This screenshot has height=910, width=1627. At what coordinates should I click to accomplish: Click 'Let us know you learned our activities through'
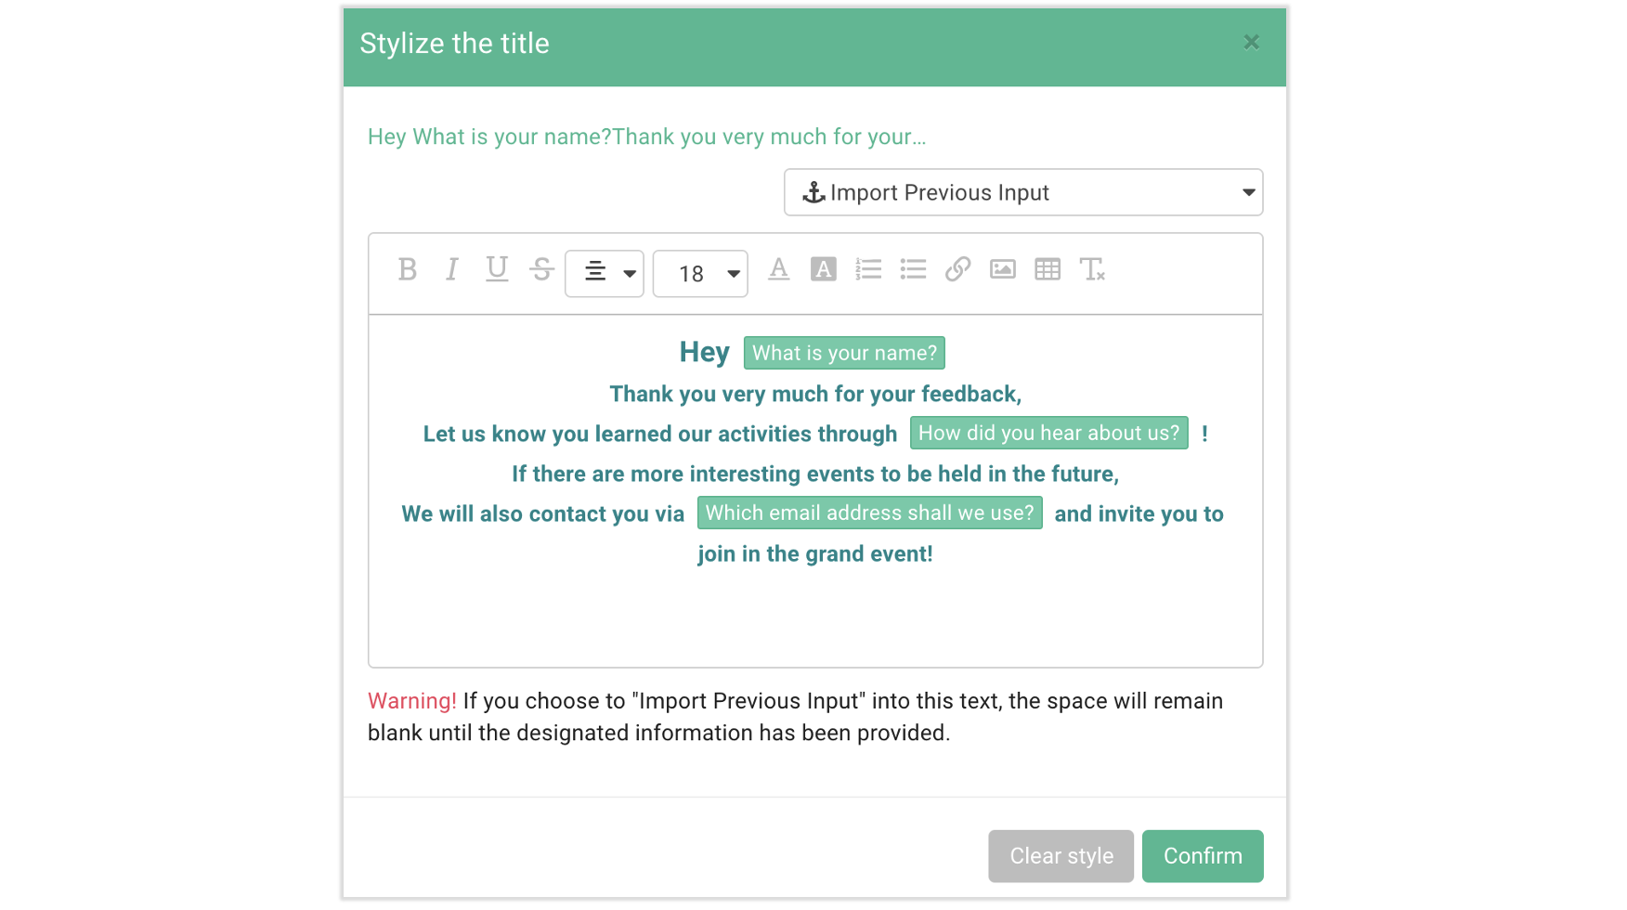(660, 434)
